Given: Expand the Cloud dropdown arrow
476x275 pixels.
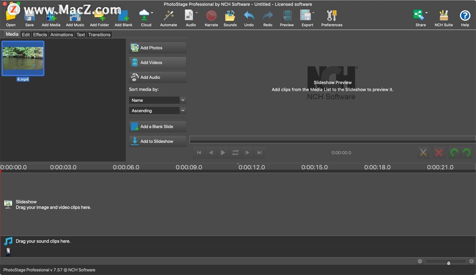Looking at the screenshot, I should [x=152, y=13].
